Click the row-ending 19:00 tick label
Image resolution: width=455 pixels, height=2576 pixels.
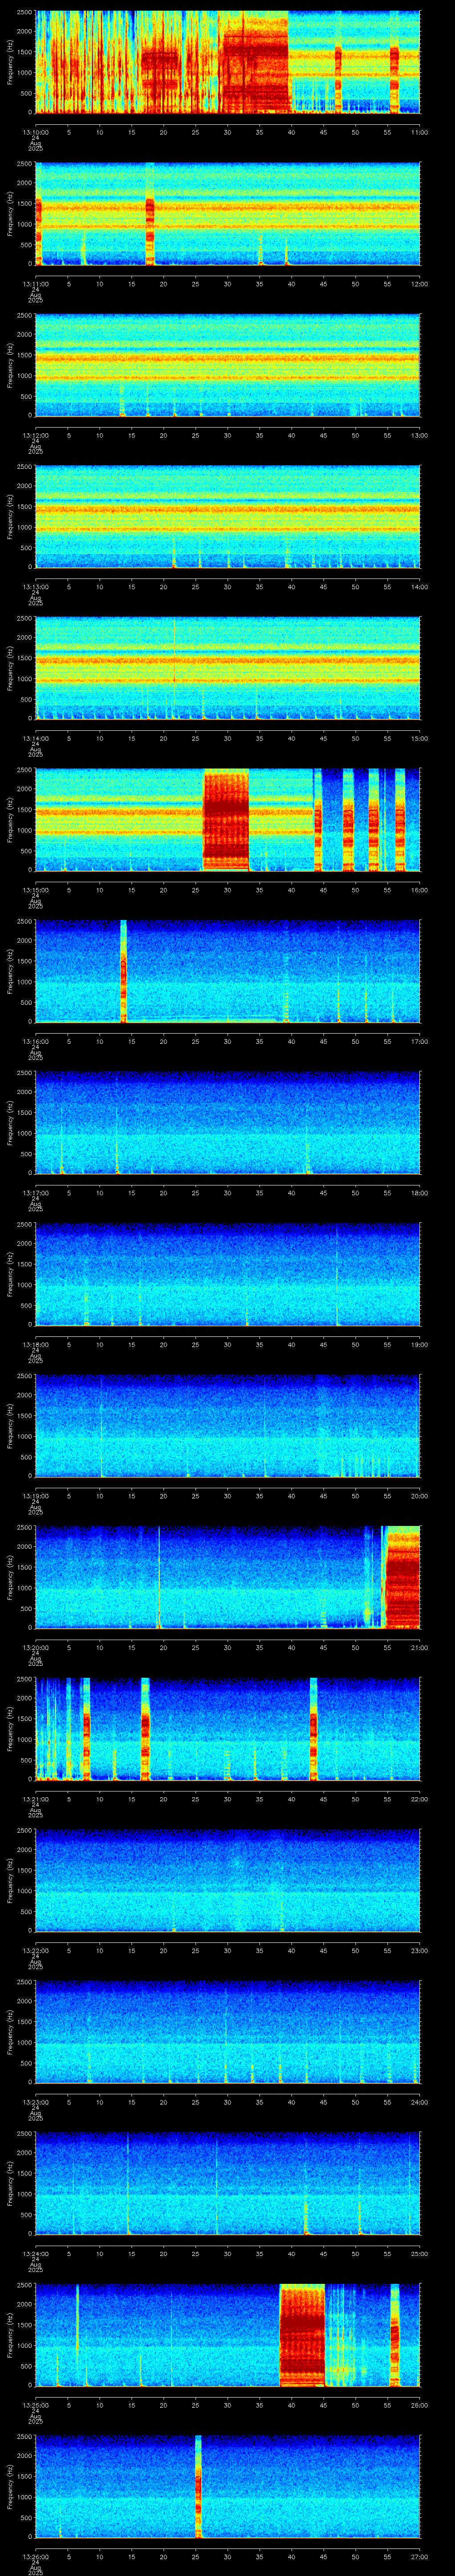click(419, 1344)
